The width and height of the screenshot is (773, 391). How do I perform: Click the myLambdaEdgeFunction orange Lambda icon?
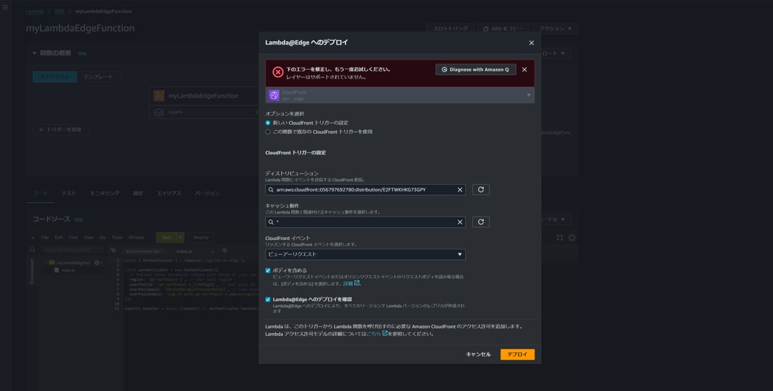coord(158,96)
